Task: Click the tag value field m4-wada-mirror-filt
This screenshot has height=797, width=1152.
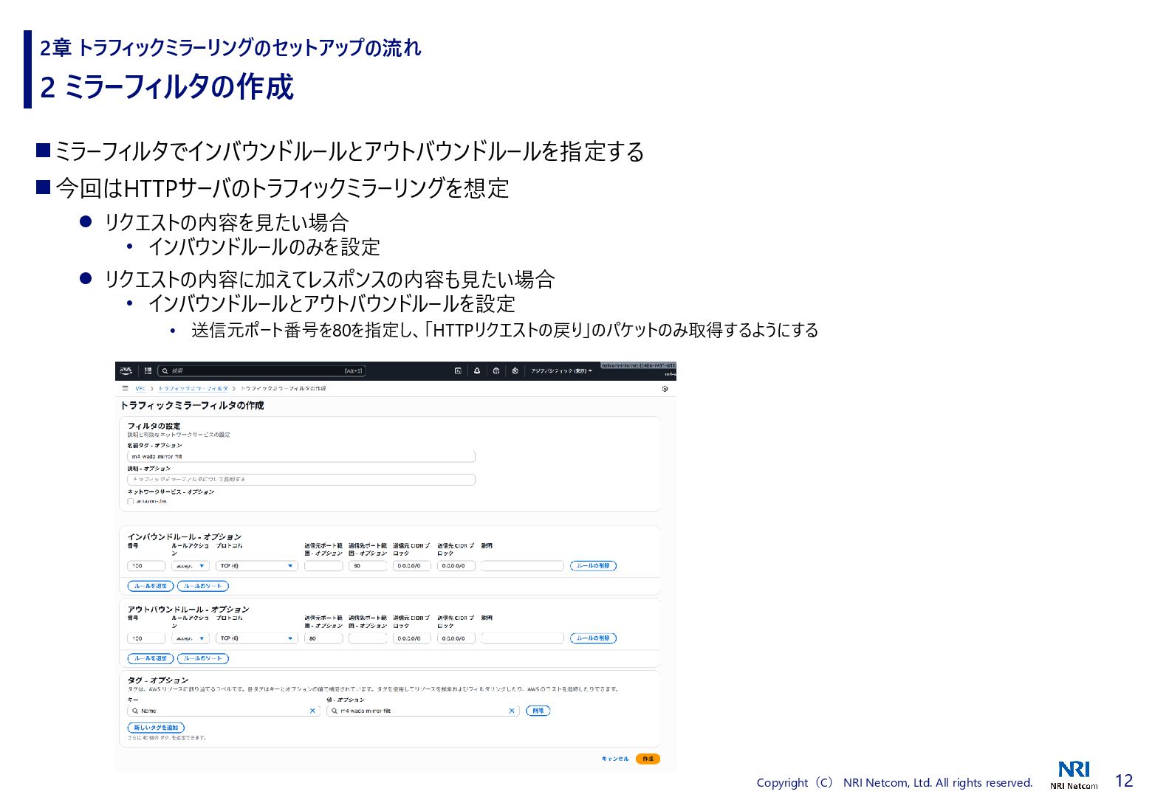Action: pyautogui.click(x=423, y=711)
